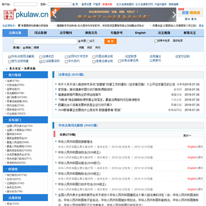This screenshot has height=206, width=206.
Task: Enable 结果中检索 checkbox
Action: click(x=156, y=41)
